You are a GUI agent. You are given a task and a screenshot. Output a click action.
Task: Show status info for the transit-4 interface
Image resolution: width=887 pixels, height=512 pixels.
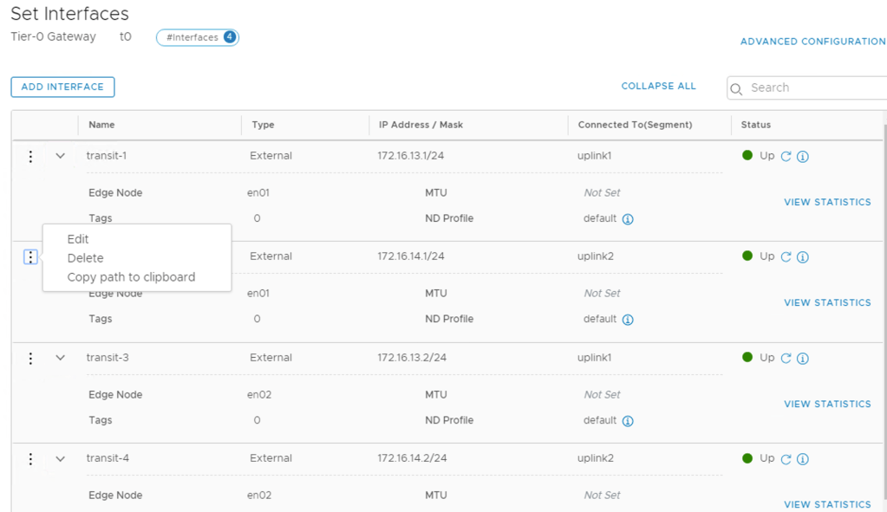(x=803, y=459)
